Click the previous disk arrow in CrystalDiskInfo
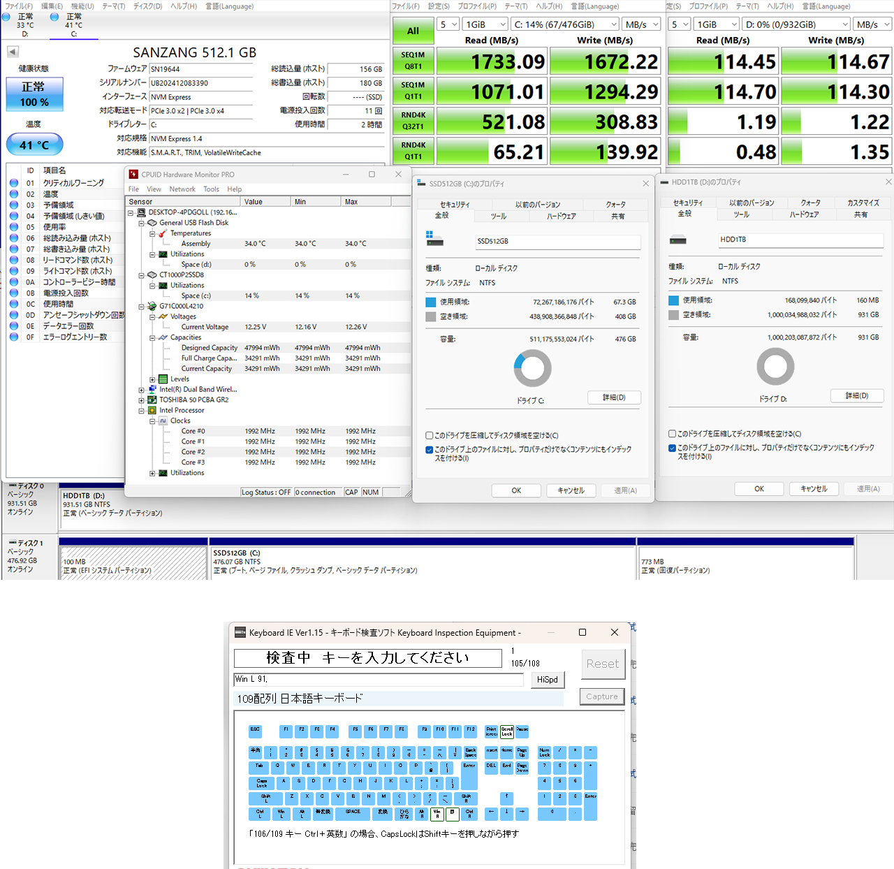894x869 pixels. tap(13, 52)
